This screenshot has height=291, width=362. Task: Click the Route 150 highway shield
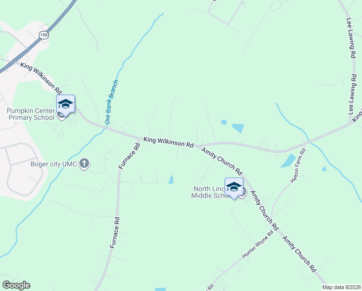tap(44, 35)
